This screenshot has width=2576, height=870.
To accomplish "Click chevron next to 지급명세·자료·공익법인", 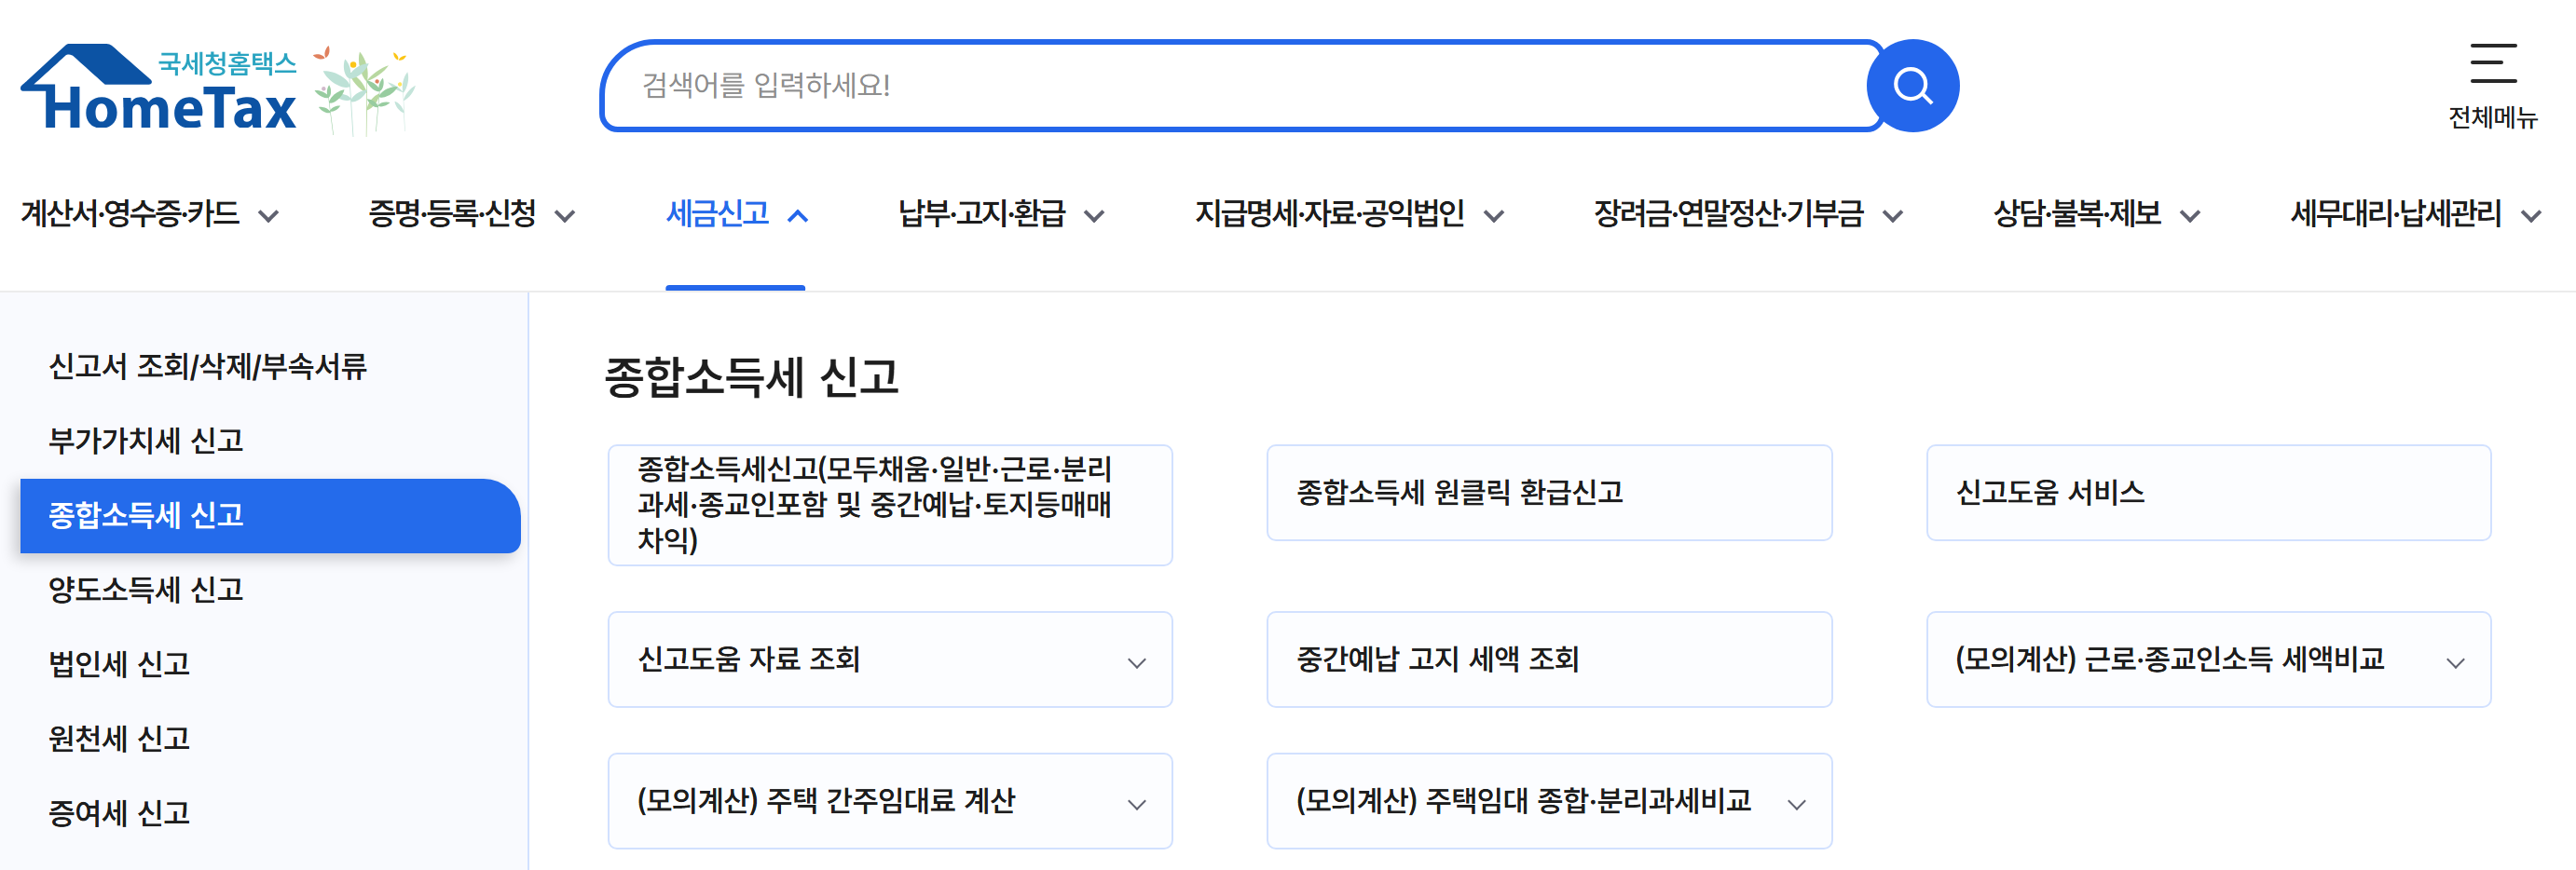I will [1494, 216].
